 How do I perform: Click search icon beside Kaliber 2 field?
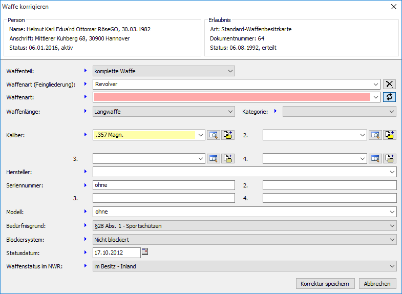pyautogui.click(x=376, y=135)
